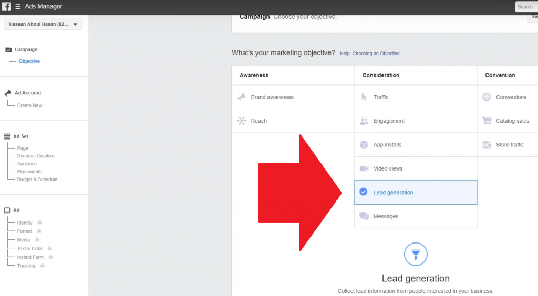The height and width of the screenshot is (296, 538).
Task: Click the Catalog sales cart icon
Action: pyautogui.click(x=487, y=121)
